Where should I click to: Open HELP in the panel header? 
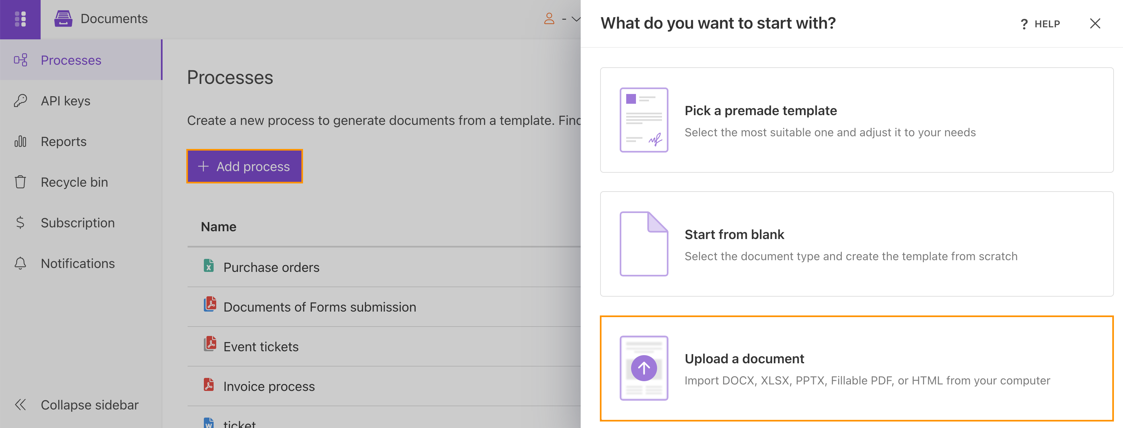pyautogui.click(x=1040, y=23)
